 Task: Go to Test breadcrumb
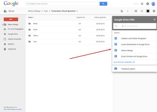click(46, 11)
